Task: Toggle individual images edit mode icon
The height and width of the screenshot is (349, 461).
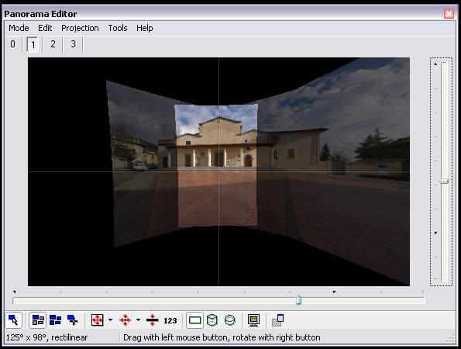Action: click(38, 320)
